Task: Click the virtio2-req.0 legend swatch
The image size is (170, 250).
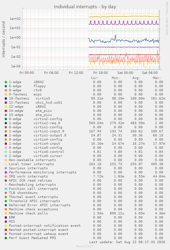Action: [6, 123]
